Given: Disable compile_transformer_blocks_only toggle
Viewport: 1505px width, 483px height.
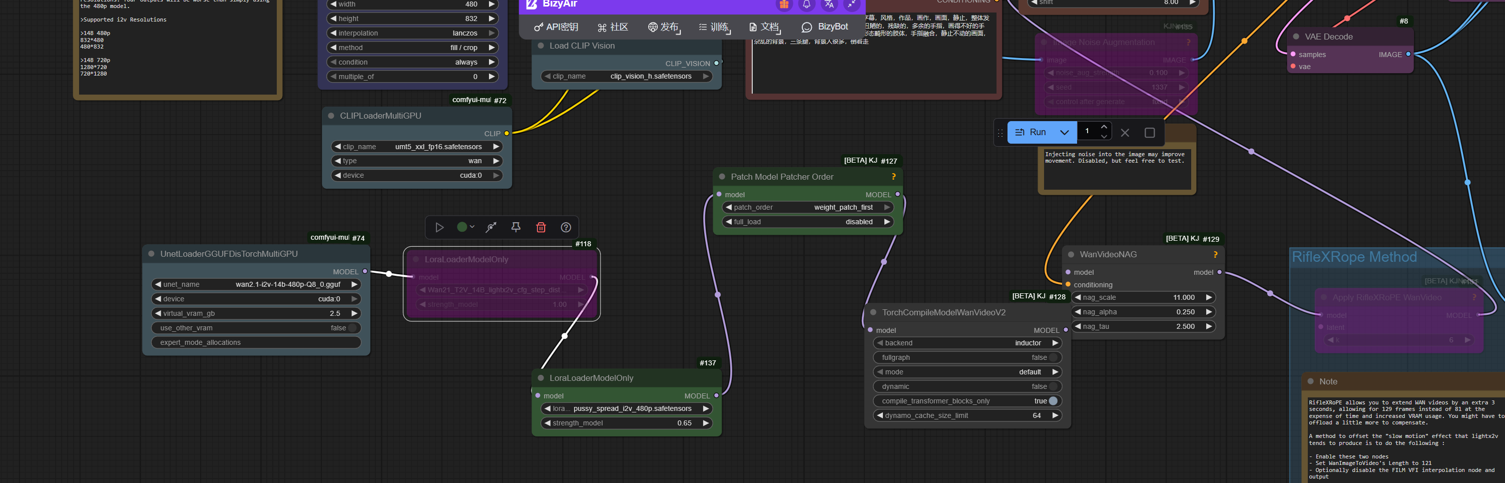Looking at the screenshot, I should pos(1053,401).
